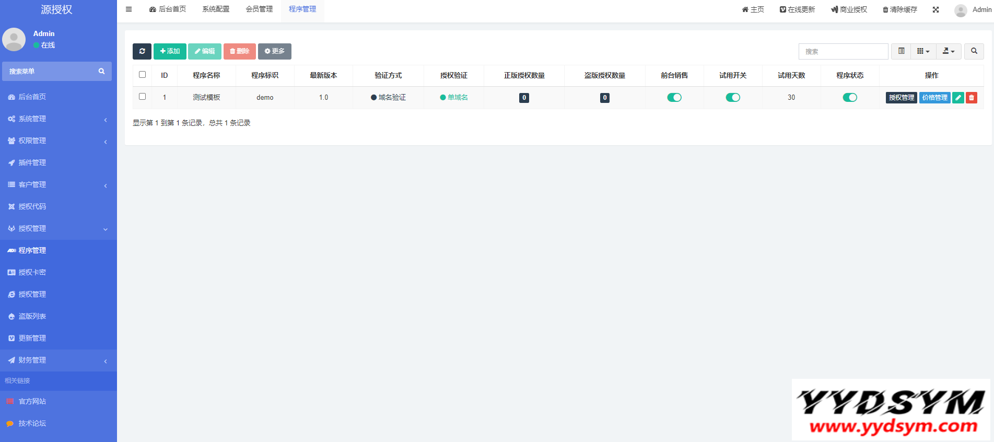Open the column visibility dropdown
Viewport: 994px width, 442px height.
coord(923,51)
